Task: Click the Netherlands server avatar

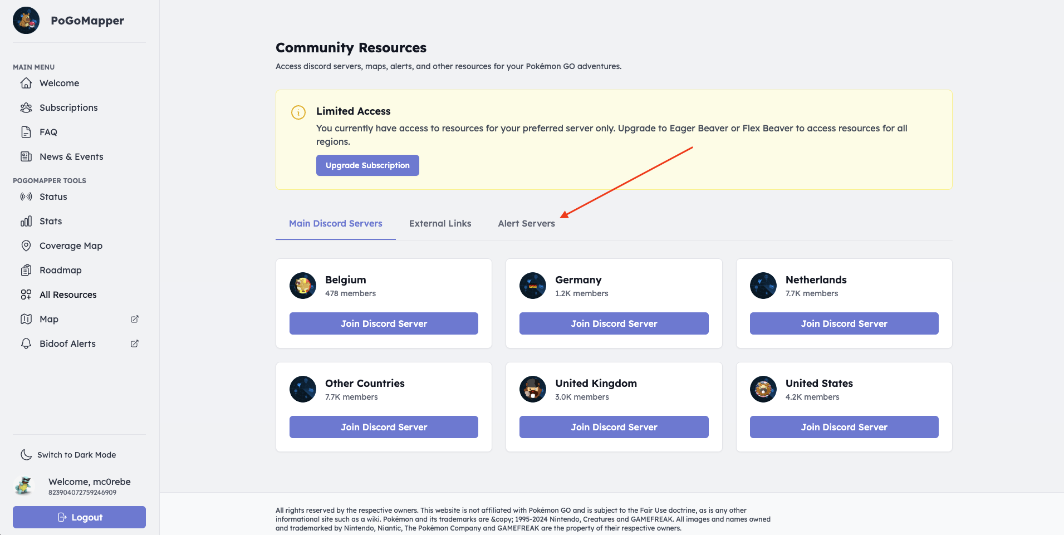Action: coord(763,286)
